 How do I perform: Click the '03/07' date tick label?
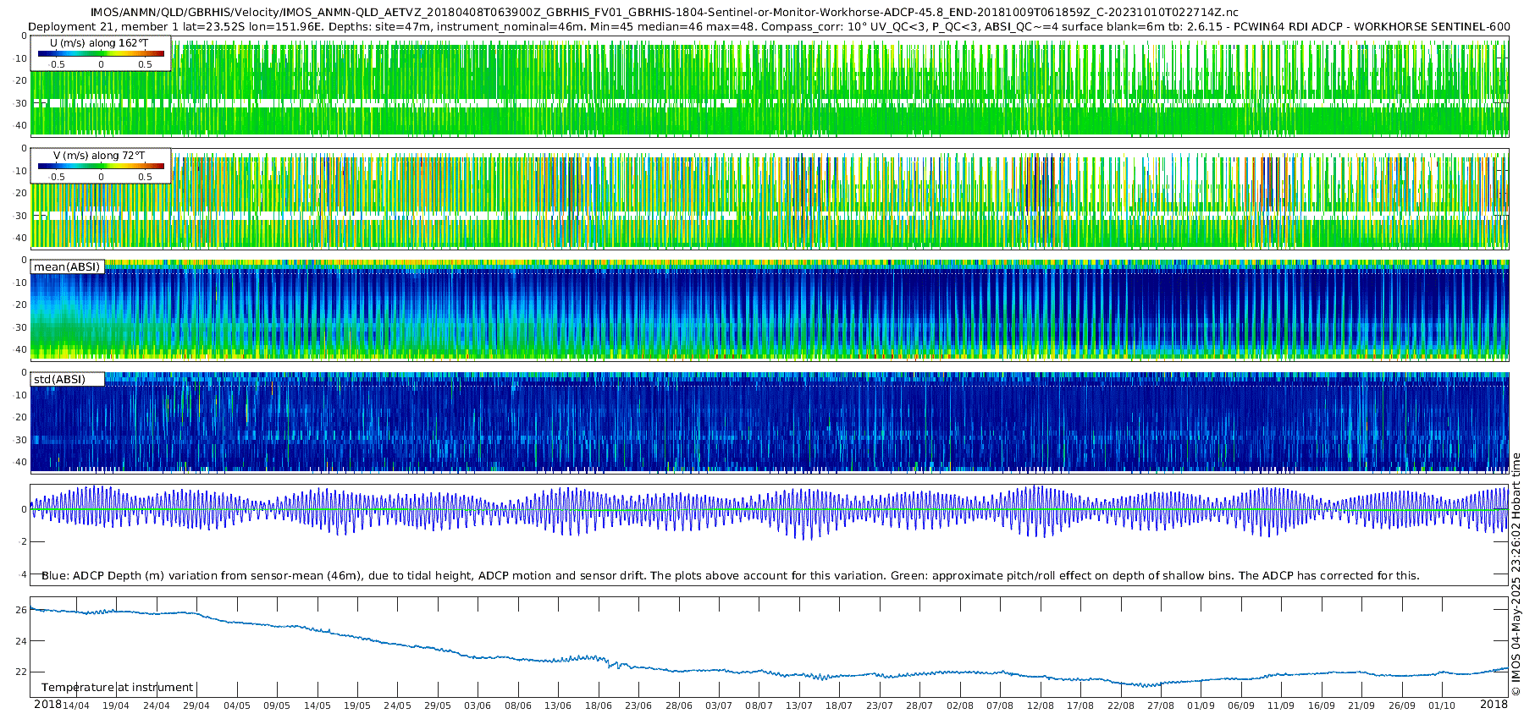[x=719, y=705]
